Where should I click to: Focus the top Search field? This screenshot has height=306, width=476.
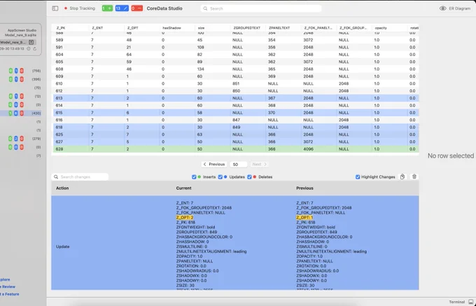(x=261, y=8)
